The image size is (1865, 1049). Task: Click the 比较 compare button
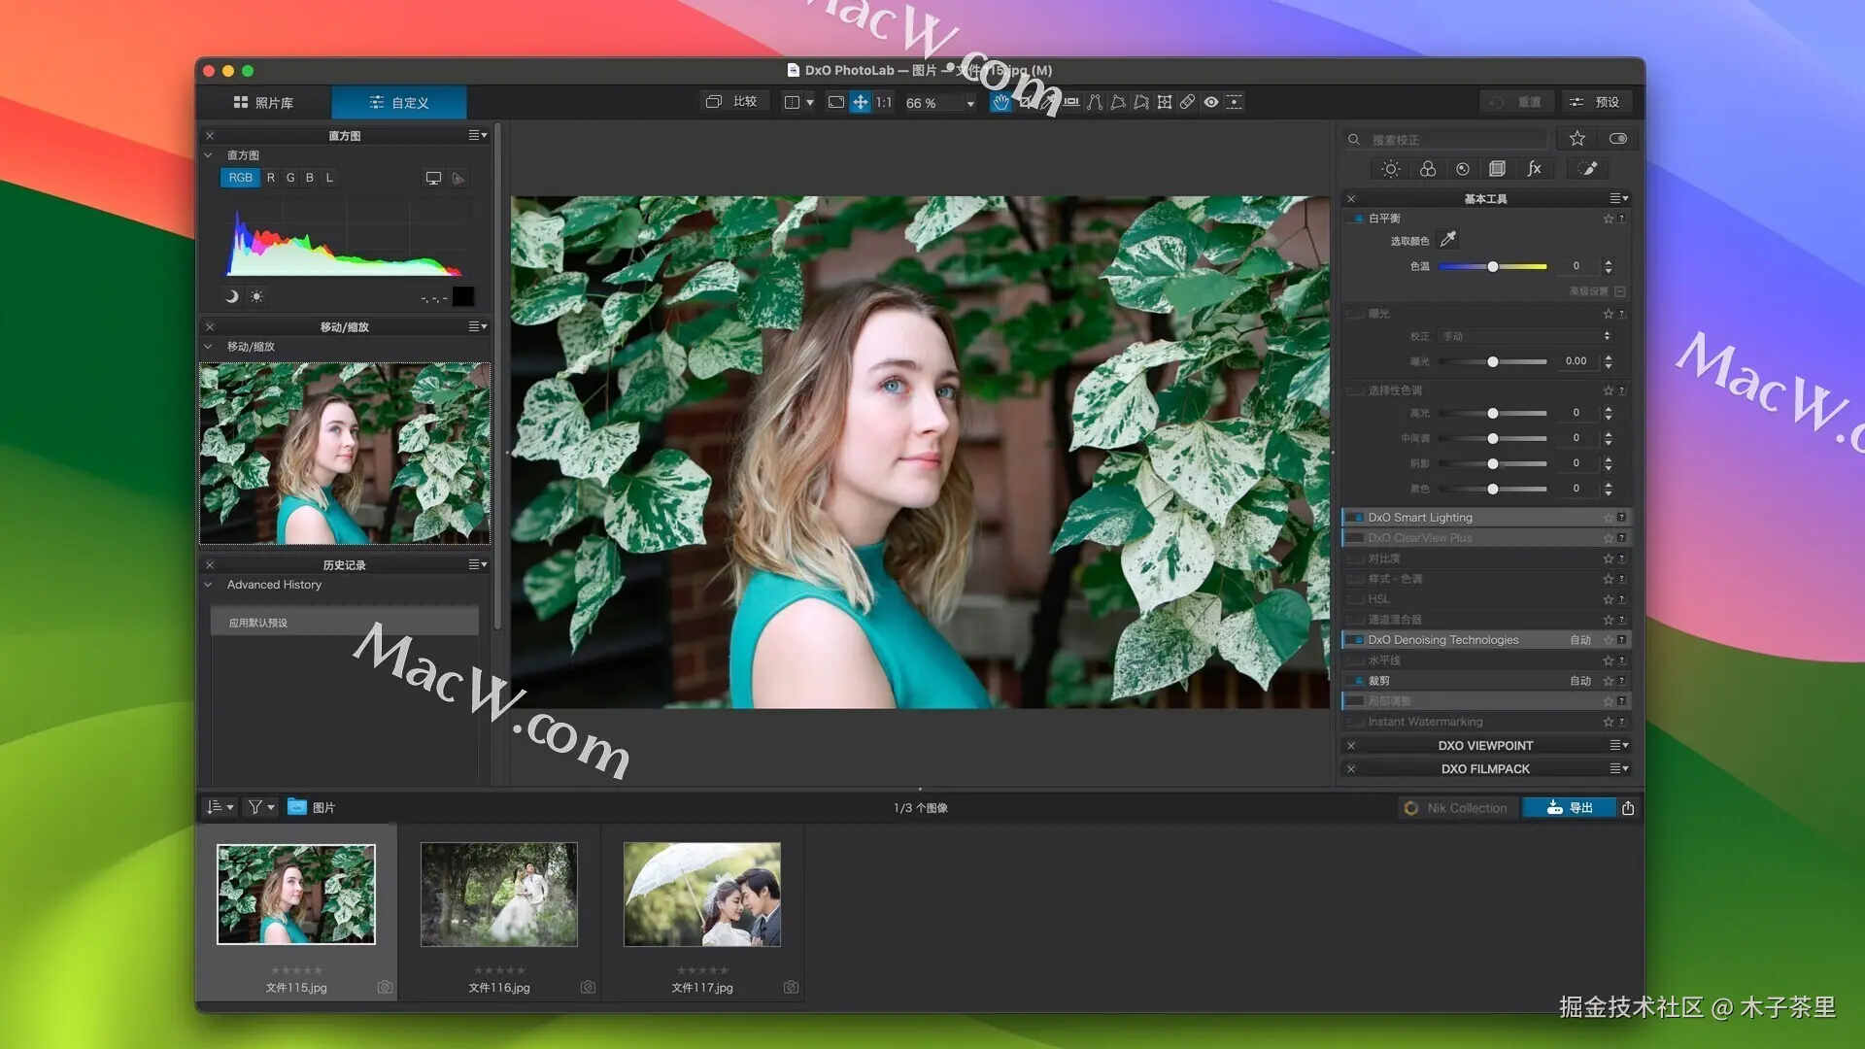click(732, 102)
